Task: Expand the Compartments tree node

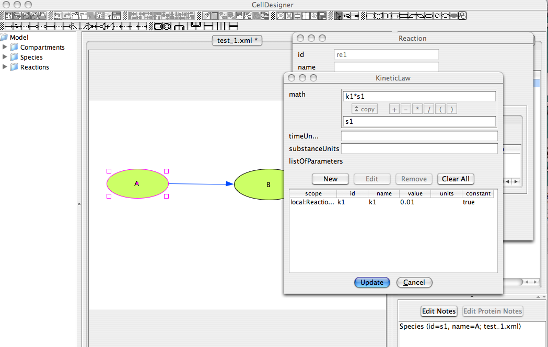Action: pos(5,47)
